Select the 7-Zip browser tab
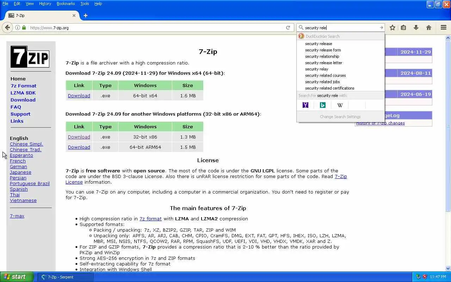This screenshot has width=451, height=282. 42,16
